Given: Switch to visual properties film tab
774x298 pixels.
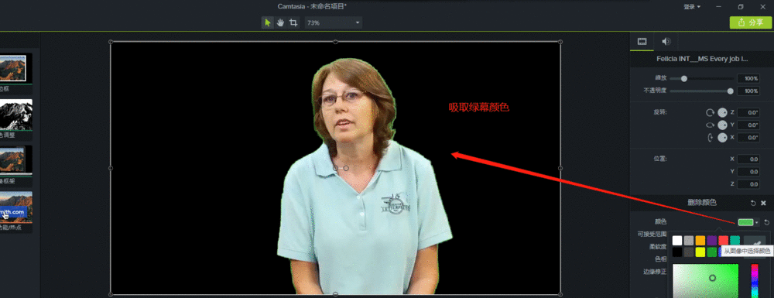Looking at the screenshot, I should click(x=642, y=42).
